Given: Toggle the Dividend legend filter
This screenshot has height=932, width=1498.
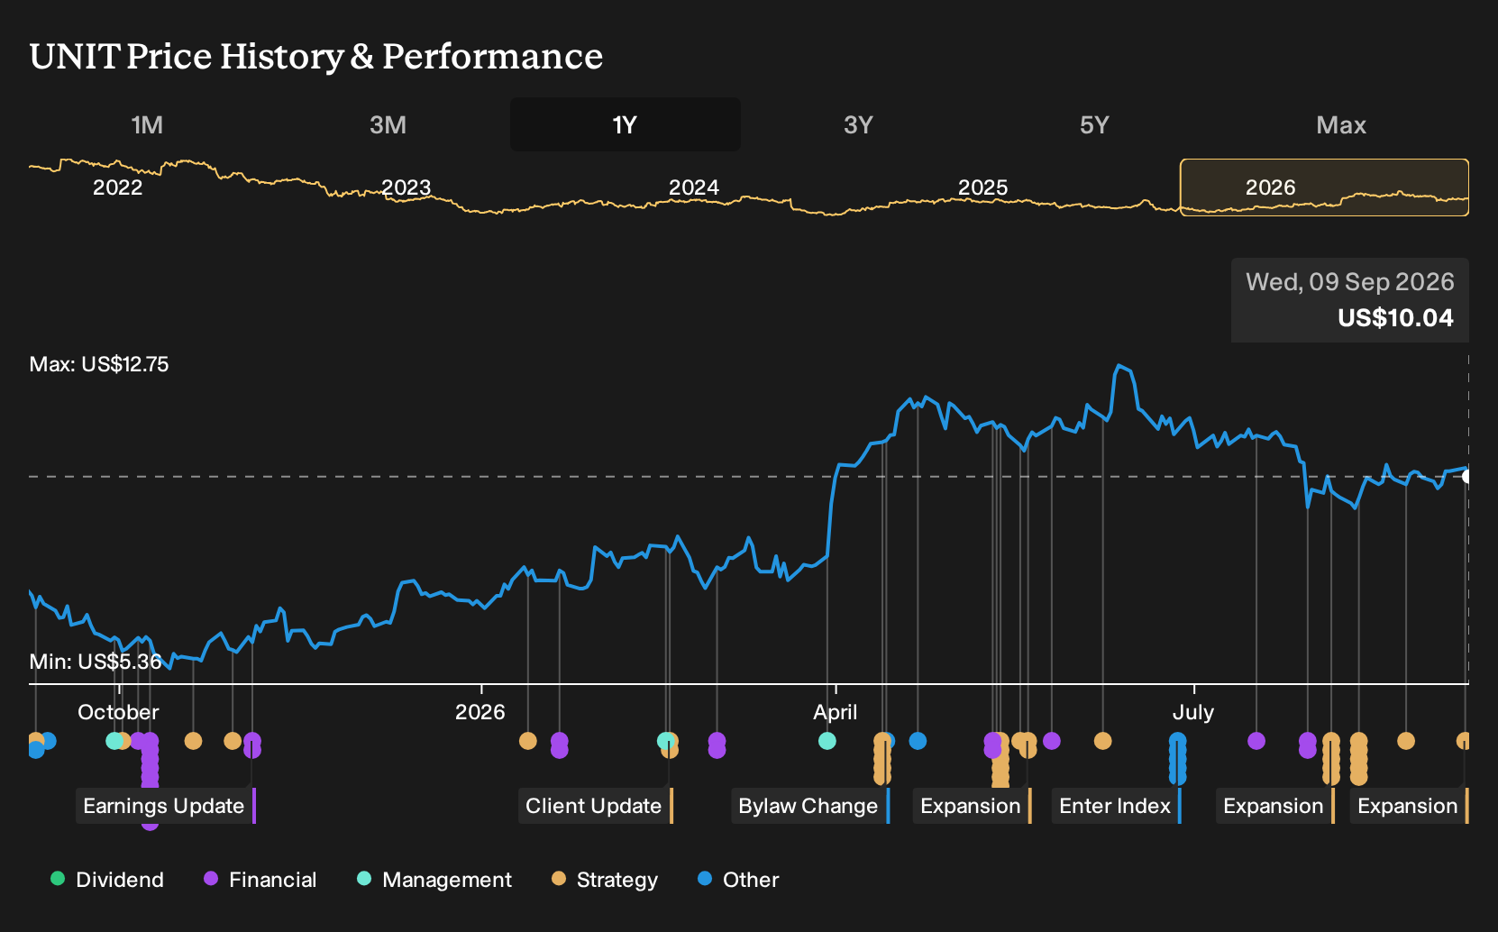Looking at the screenshot, I should pos(107,880).
